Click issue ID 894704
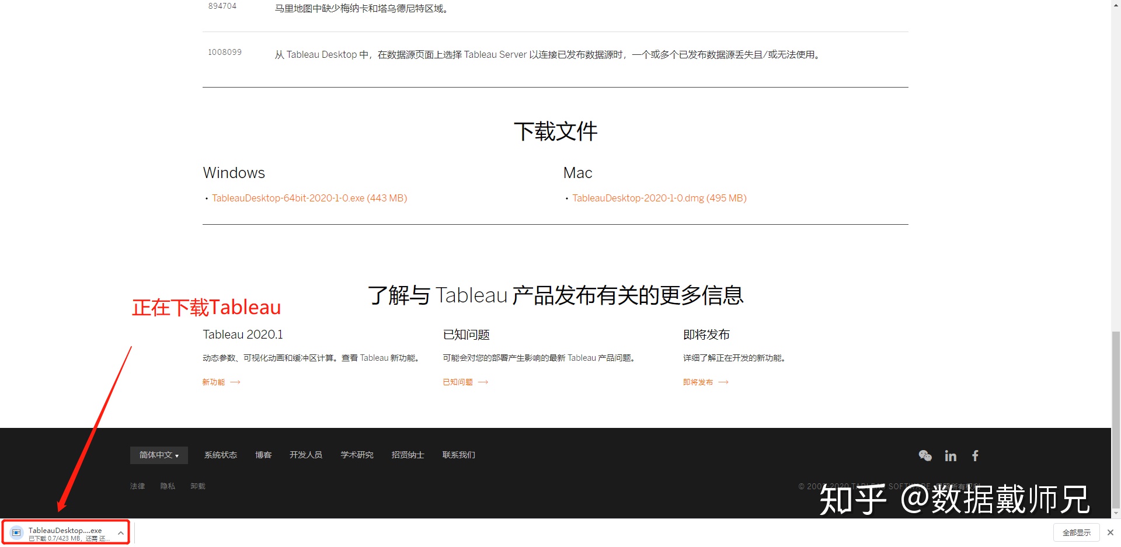The width and height of the screenshot is (1121, 547). coord(222,6)
